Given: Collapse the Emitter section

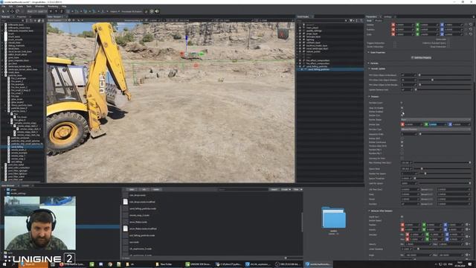Looking at the screenshot, I should tap(369, 97).
